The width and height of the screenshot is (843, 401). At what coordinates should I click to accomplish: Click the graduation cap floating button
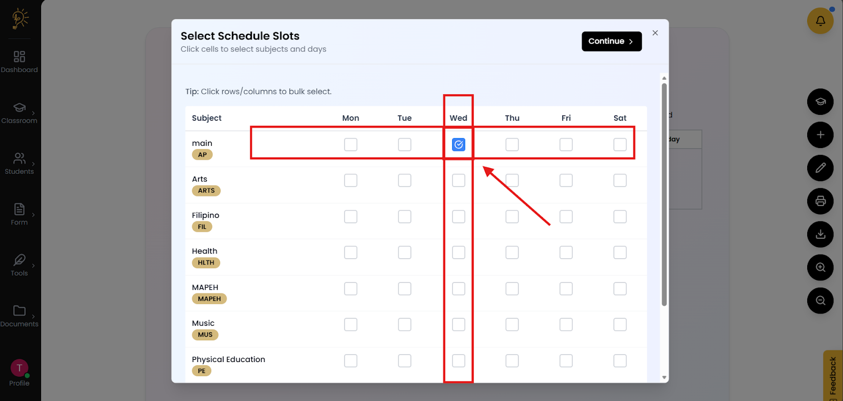tap(820, 102)
